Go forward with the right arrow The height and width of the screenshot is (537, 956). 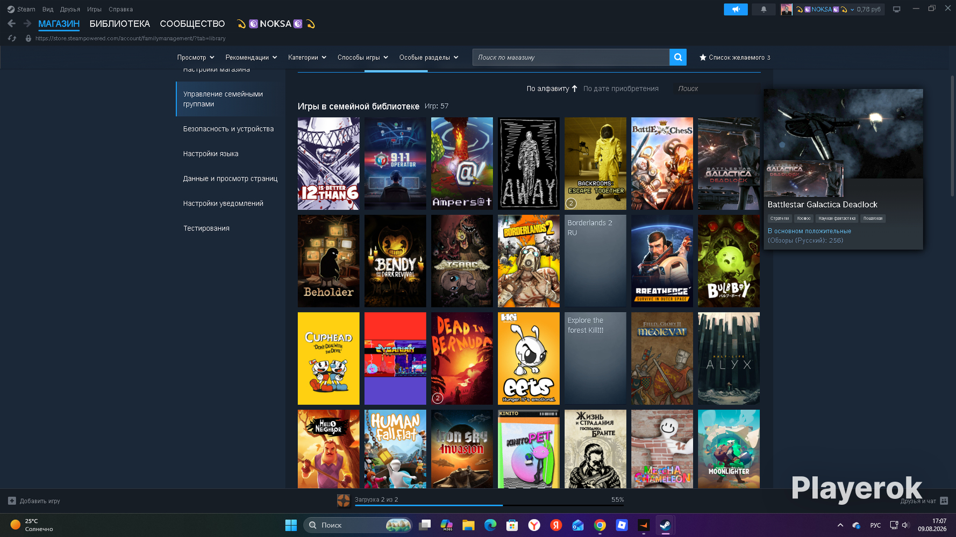(27, 24)
